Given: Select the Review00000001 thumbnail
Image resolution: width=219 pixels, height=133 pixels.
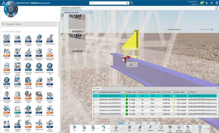Looking at the screenshot, I should pyautogui.click(x=77, y=22).
